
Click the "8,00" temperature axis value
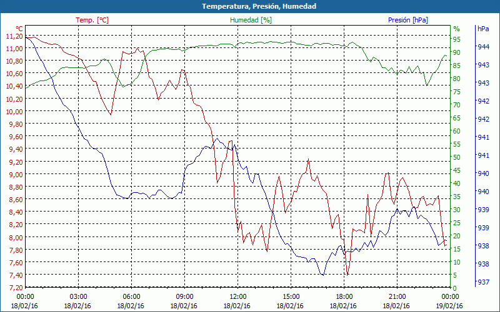coord(16,238)
